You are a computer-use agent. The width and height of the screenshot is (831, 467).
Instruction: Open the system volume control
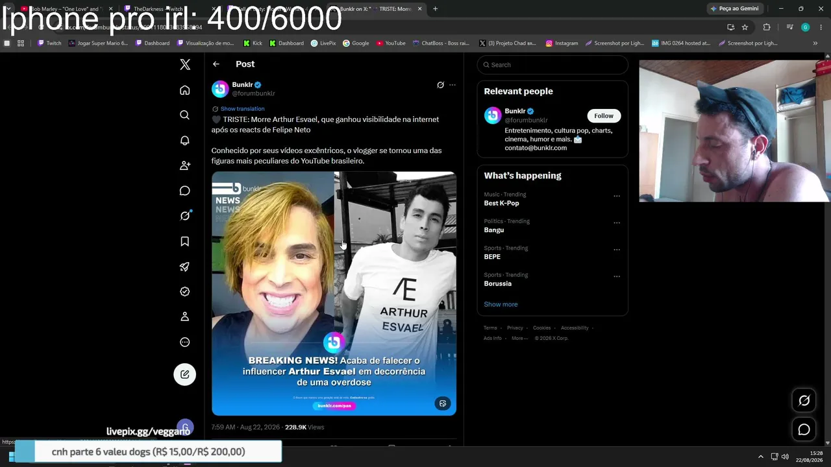coord(785,457)
